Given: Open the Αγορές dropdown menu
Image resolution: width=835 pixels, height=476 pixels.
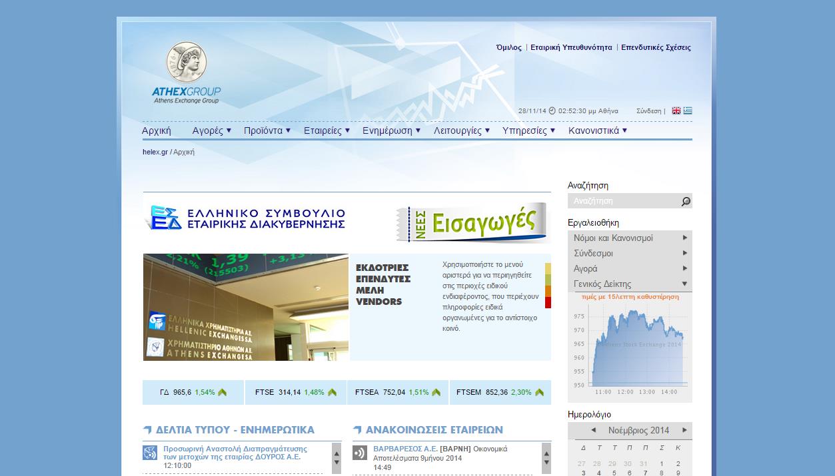Looking at the screenshot, I should (x=212, y=130).
